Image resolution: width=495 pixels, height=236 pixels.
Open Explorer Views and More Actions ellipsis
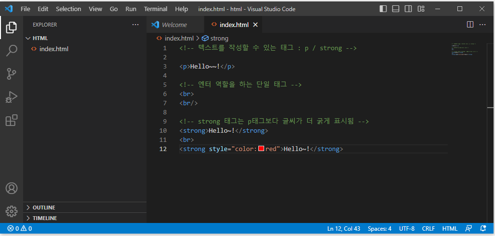pos(135,25)
